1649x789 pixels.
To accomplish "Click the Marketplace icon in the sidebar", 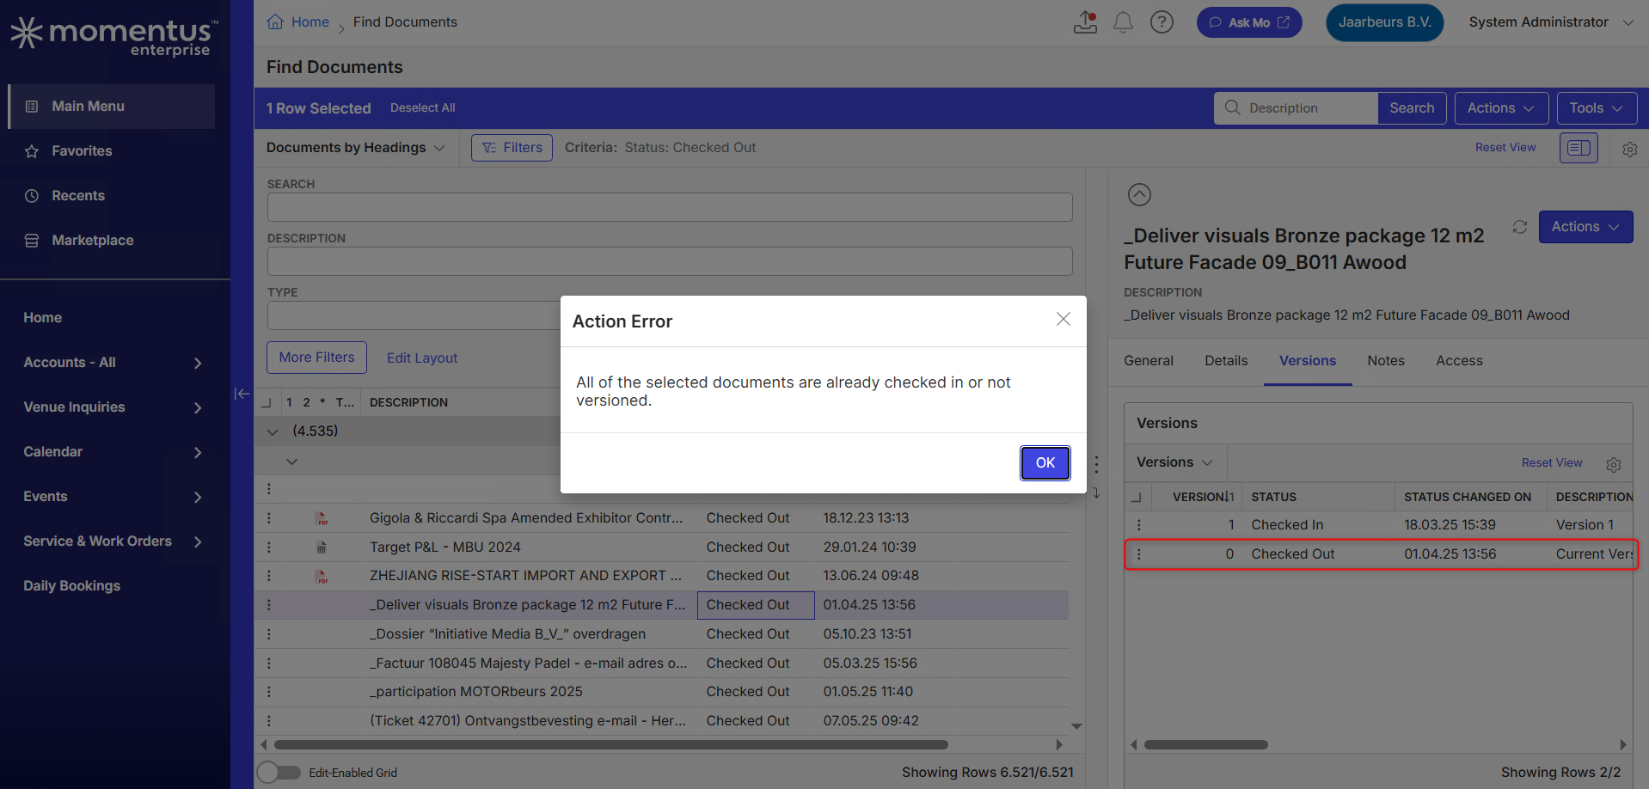I will pyautogui.click(x=32, y=241).
